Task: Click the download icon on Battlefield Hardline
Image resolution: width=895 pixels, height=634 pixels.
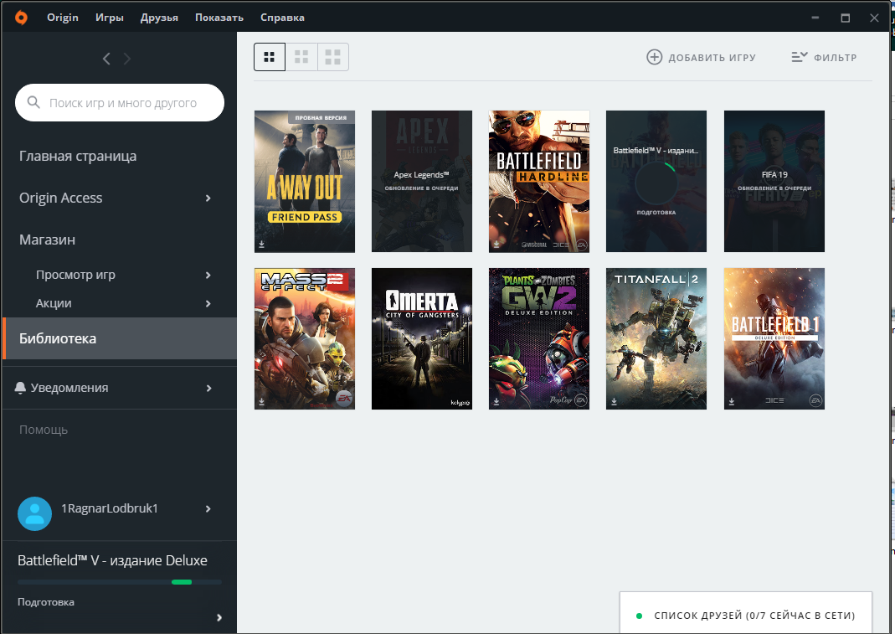Action: (x=496, y=244)
